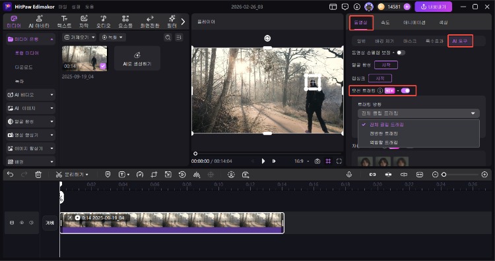Choose the second option in tracking dropdown list
The image size is (495, 261).
pyautogui.click(x=418, y=134)
